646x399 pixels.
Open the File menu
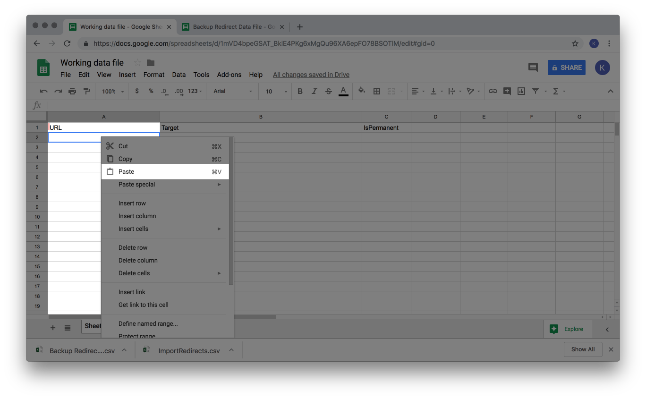point(66,75)
